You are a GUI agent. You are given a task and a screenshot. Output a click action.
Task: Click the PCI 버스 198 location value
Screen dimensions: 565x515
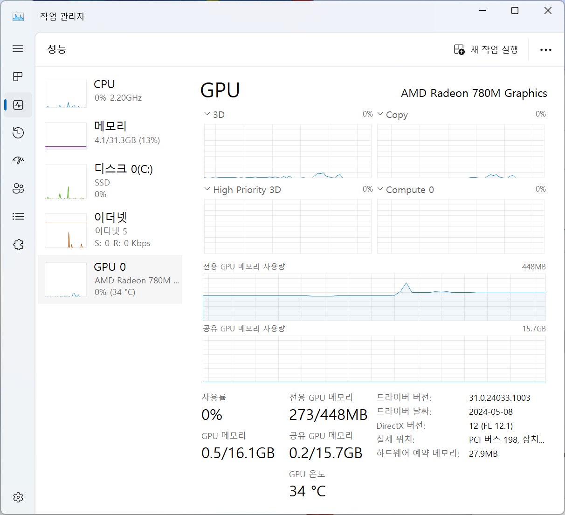tap(507, 439)
